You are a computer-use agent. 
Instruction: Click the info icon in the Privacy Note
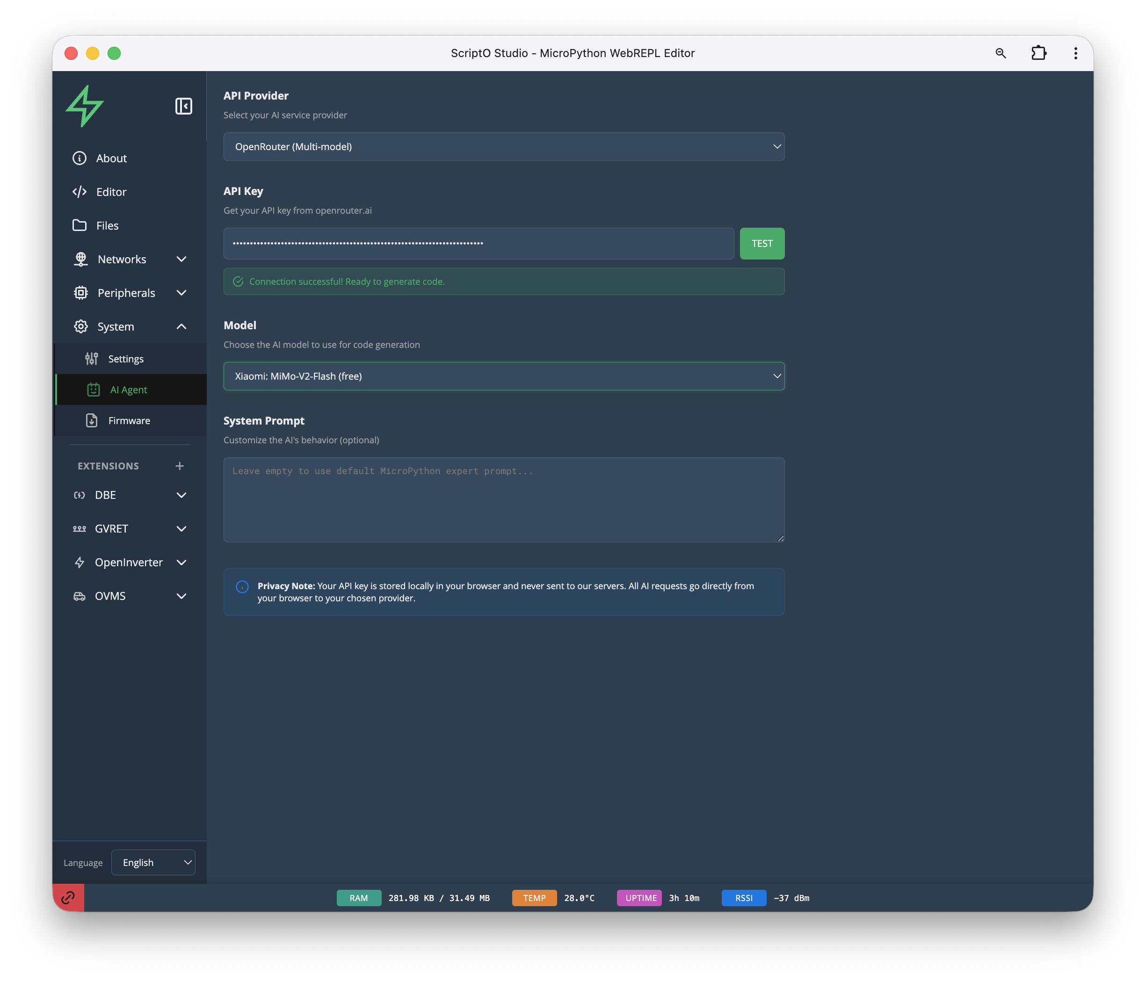[242, 587]
